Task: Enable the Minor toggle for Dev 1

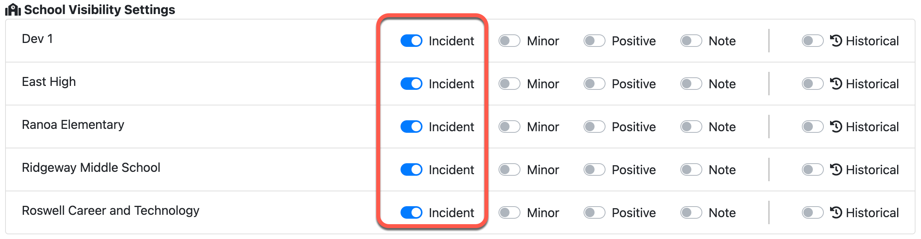Action: click(x=509, y=41)
